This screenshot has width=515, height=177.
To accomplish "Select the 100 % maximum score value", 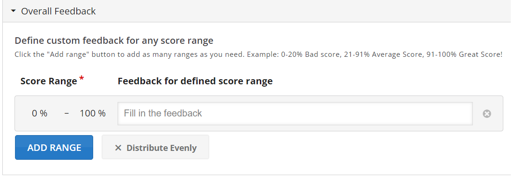I will click(93, 113).
